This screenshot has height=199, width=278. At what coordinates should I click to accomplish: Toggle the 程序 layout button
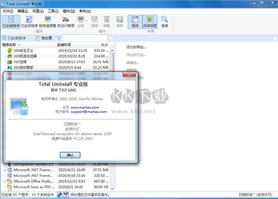pos(135,22)
